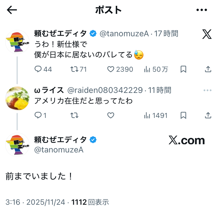Screen dimensions: 218x214
Task: Open the X logo on the first post
Action: pyautogui.click(x=207, y=35)
